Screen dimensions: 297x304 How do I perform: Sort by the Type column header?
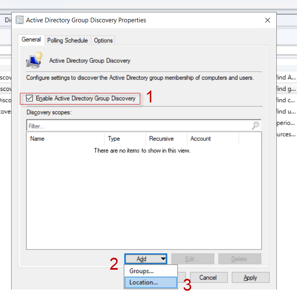click(125, 139)
